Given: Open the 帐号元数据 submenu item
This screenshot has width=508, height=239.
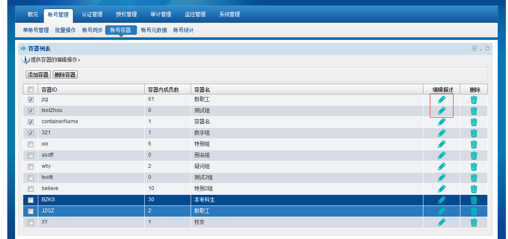Looking at the screenshot, I should pyautogui.click(x=154, y=30).
